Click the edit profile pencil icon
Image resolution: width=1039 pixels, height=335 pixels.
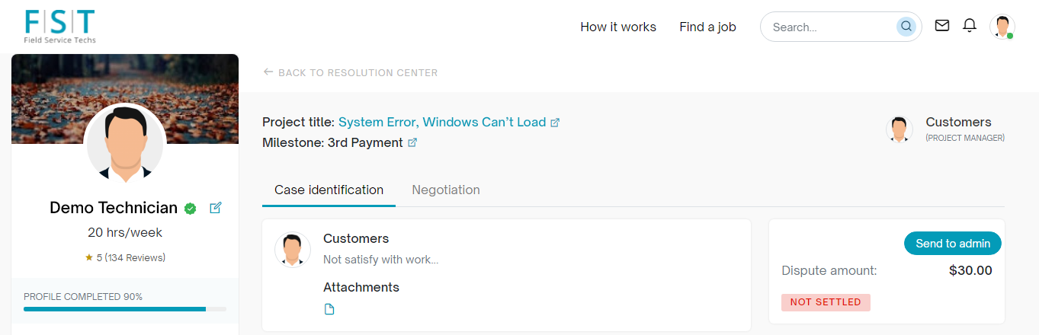pos(216,208)
